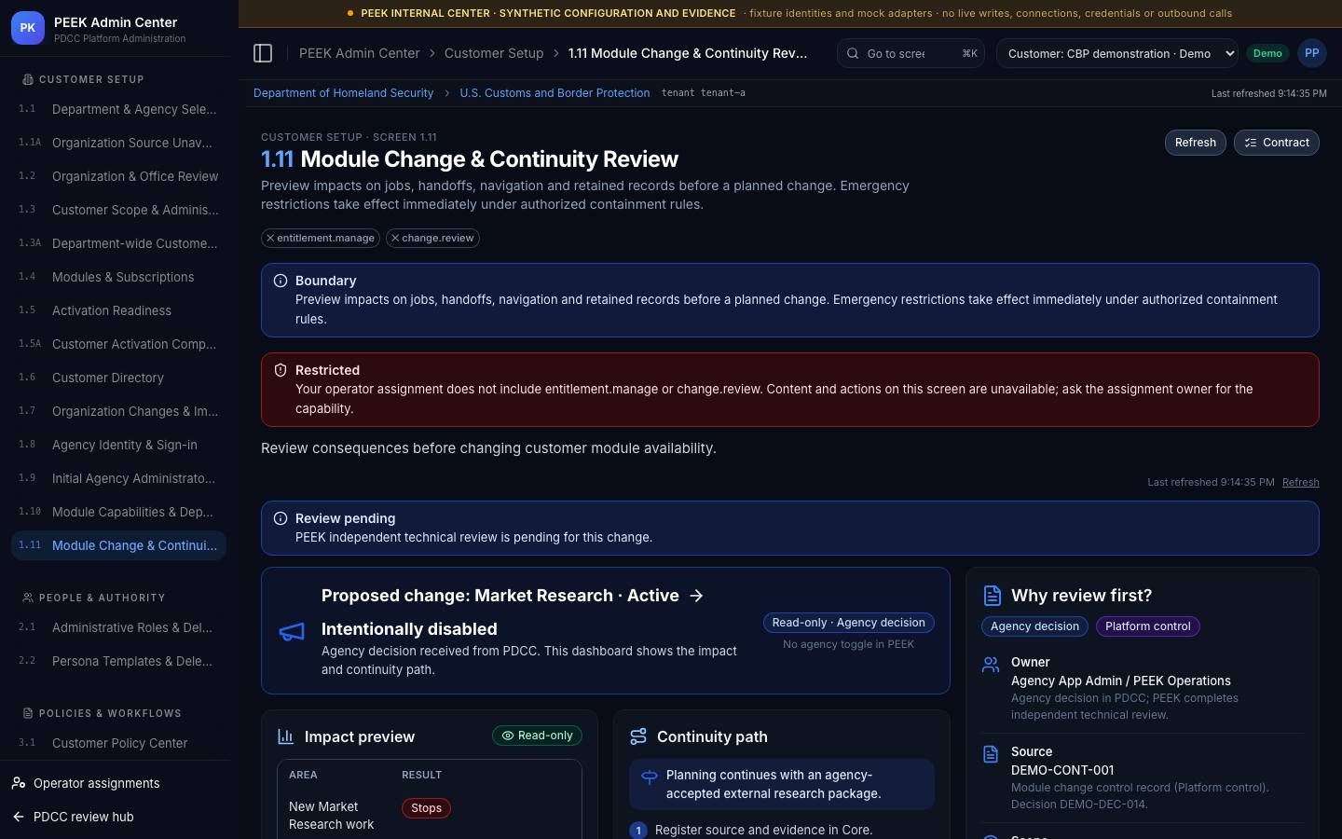Go to Customer Directory screen
The width and height of the screenshot is (1342, 839).
[x=118, y=378]
